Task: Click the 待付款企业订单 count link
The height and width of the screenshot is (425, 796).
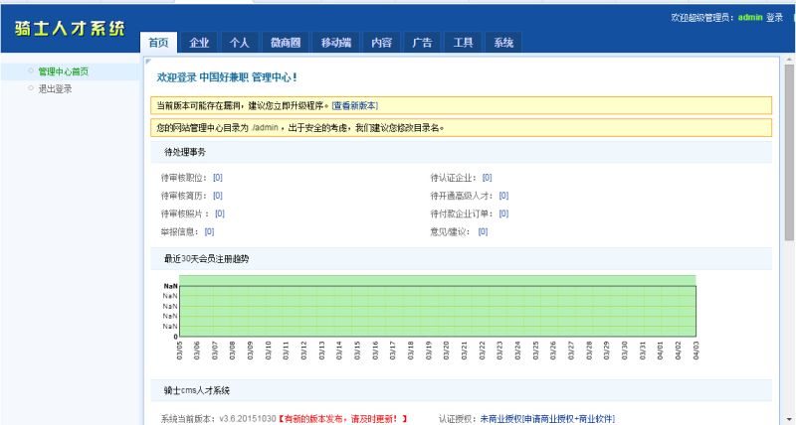Action: click(503, 213)
